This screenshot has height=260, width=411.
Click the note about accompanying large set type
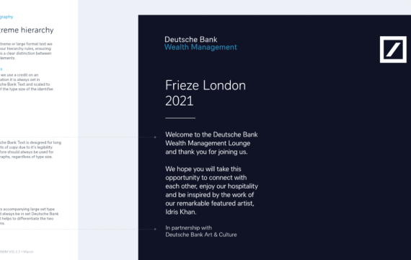(29, 216)
